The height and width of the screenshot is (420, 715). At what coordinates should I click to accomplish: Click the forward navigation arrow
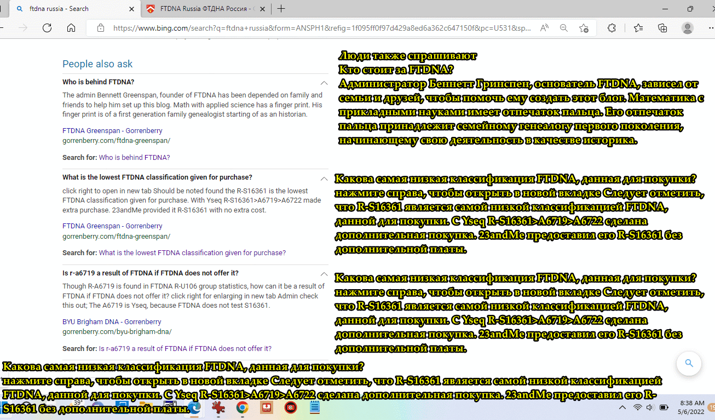[22, 28]
